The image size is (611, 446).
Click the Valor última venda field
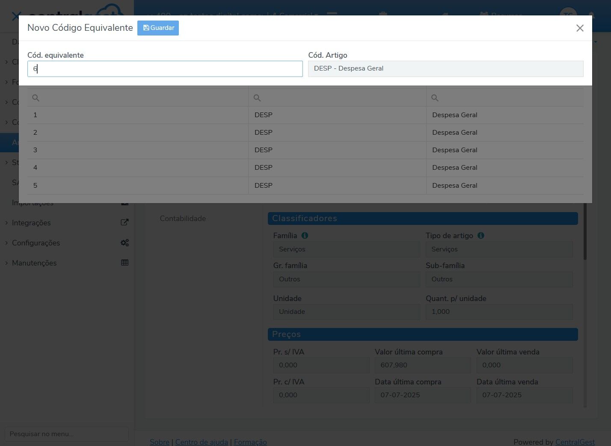point(525,365)
